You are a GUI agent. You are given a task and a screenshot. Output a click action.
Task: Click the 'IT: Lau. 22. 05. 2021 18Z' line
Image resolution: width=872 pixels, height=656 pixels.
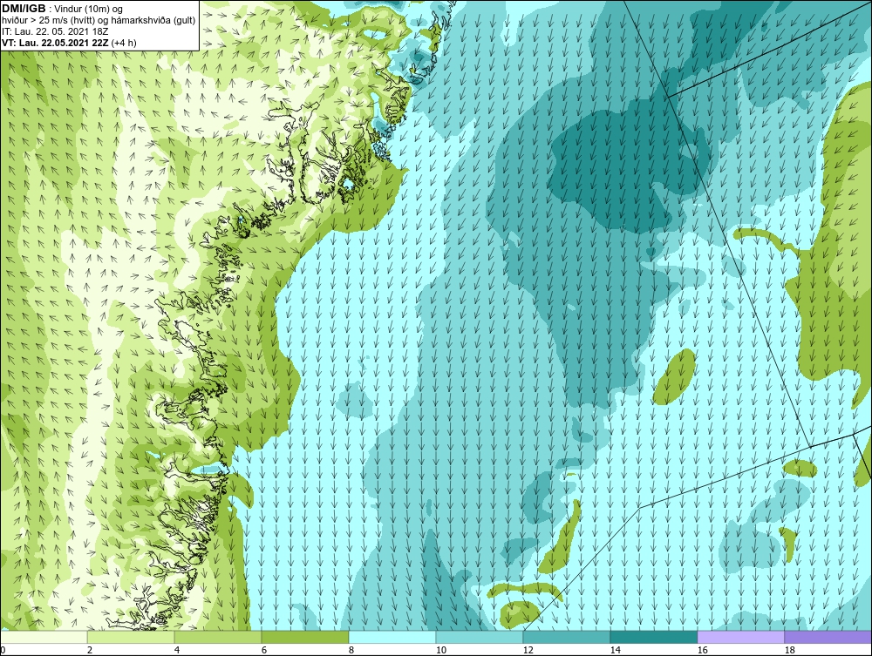(55, 31)
